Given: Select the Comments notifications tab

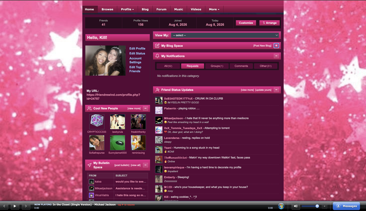Looking at the screenshot, I should [241, 66].
